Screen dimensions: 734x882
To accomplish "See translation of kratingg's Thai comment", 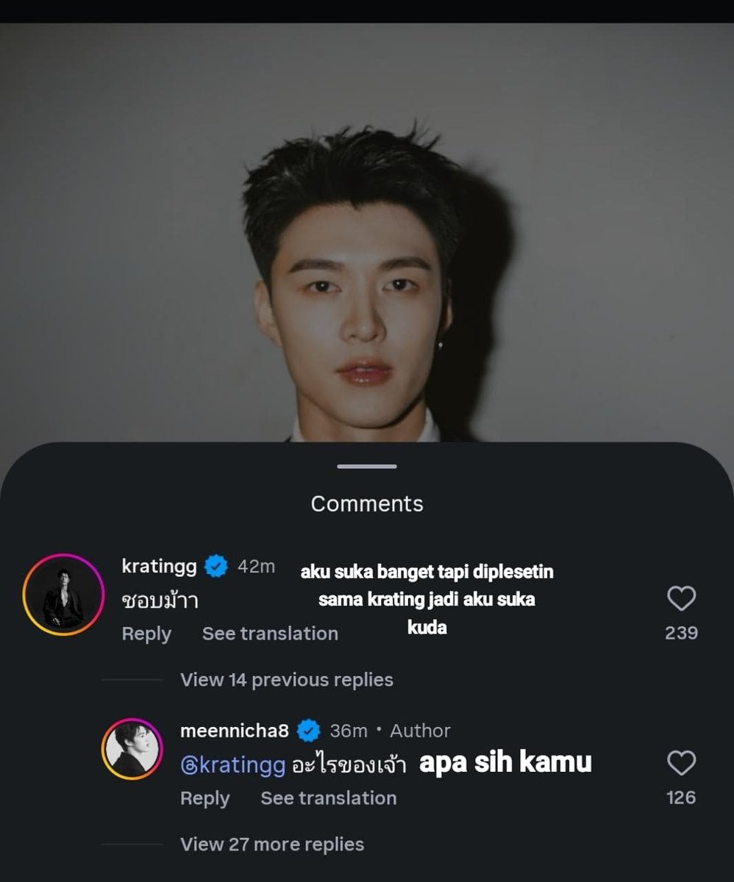I will coord(270,634).
